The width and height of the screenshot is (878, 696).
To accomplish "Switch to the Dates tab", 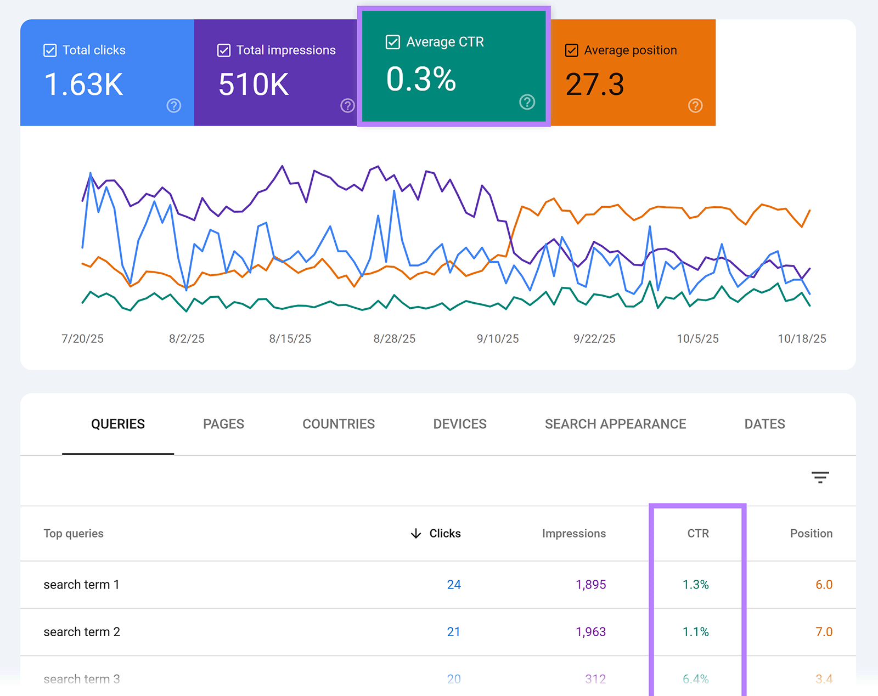I will pos(764,423).
